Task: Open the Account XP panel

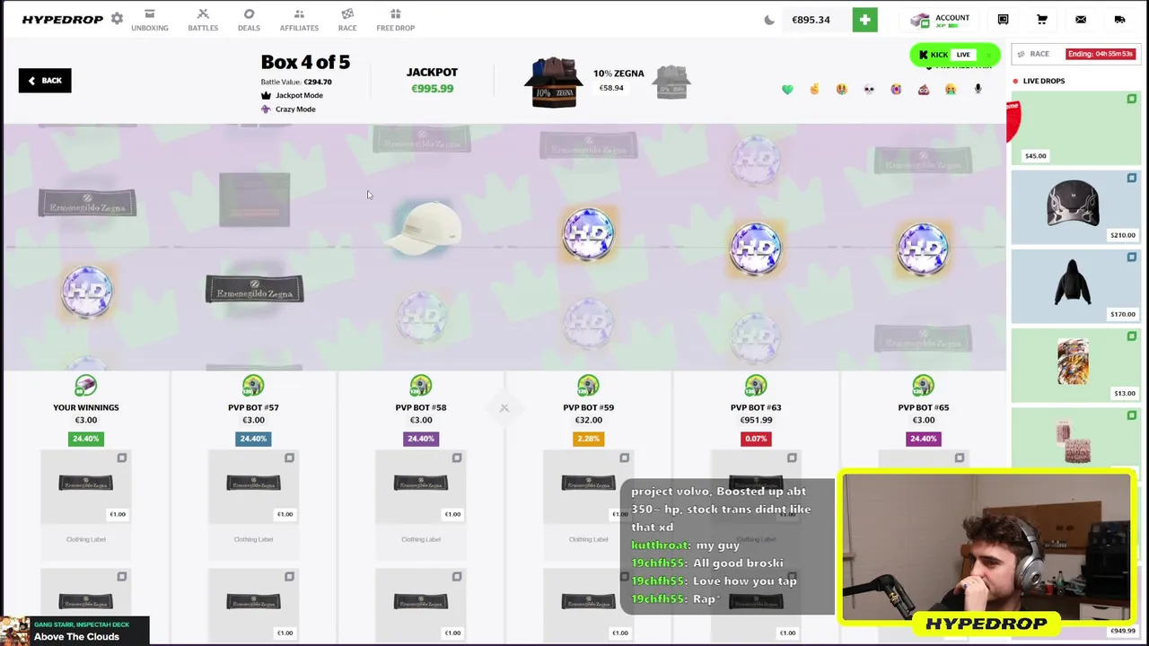Action: [x=940, y=20]
